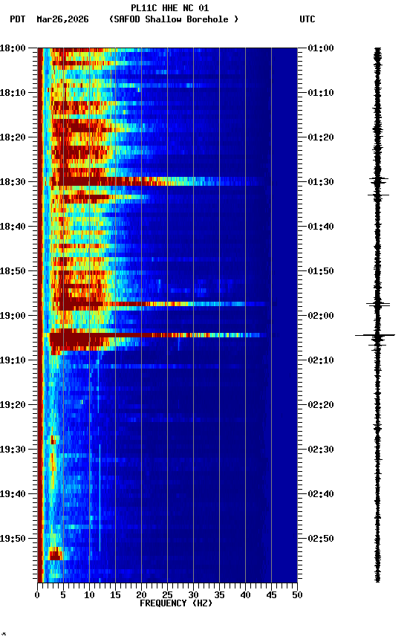Image resolution: width=410 pixels, height=642 pixels.
Task: Click the date Mar26,2026
Action: pos(62,19)
